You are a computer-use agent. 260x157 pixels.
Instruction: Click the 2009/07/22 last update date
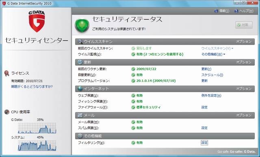146,69
